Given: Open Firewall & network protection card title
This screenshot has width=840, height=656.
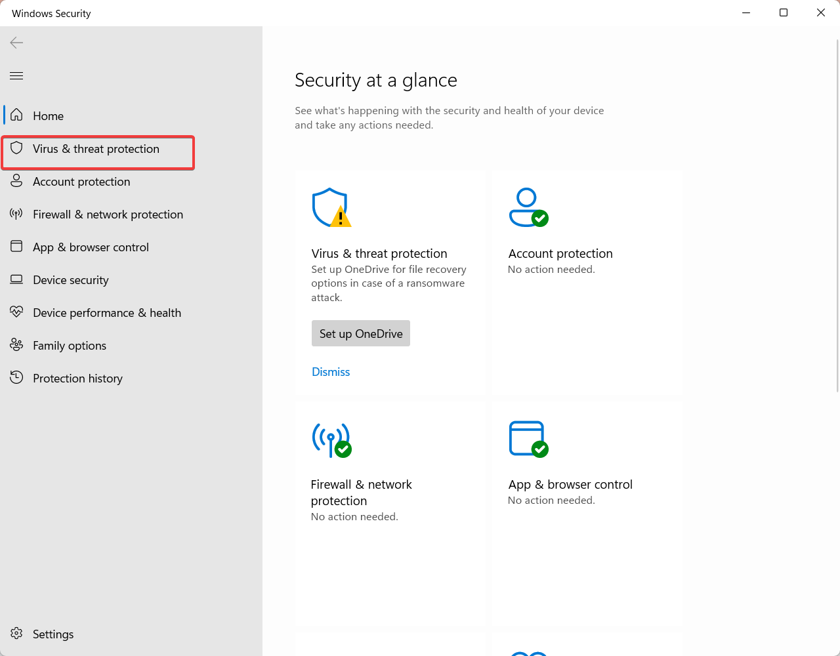Looking at the screenshot, I should [361, 492].
